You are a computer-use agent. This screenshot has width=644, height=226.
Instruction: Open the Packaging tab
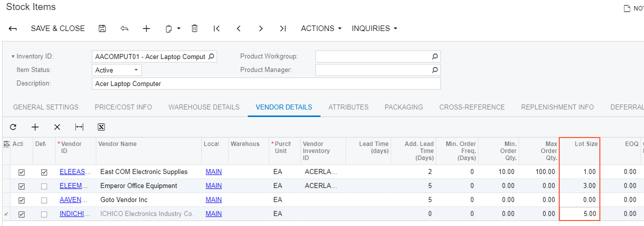click(x=403, y=107)
